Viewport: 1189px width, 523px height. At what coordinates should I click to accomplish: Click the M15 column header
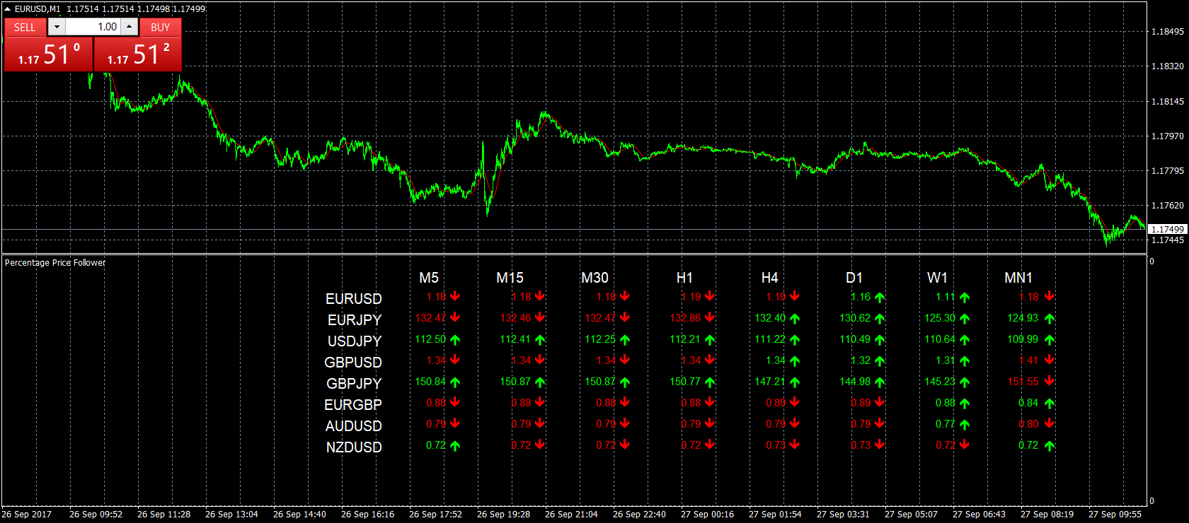pyautogui.click(x=510, y=278)
